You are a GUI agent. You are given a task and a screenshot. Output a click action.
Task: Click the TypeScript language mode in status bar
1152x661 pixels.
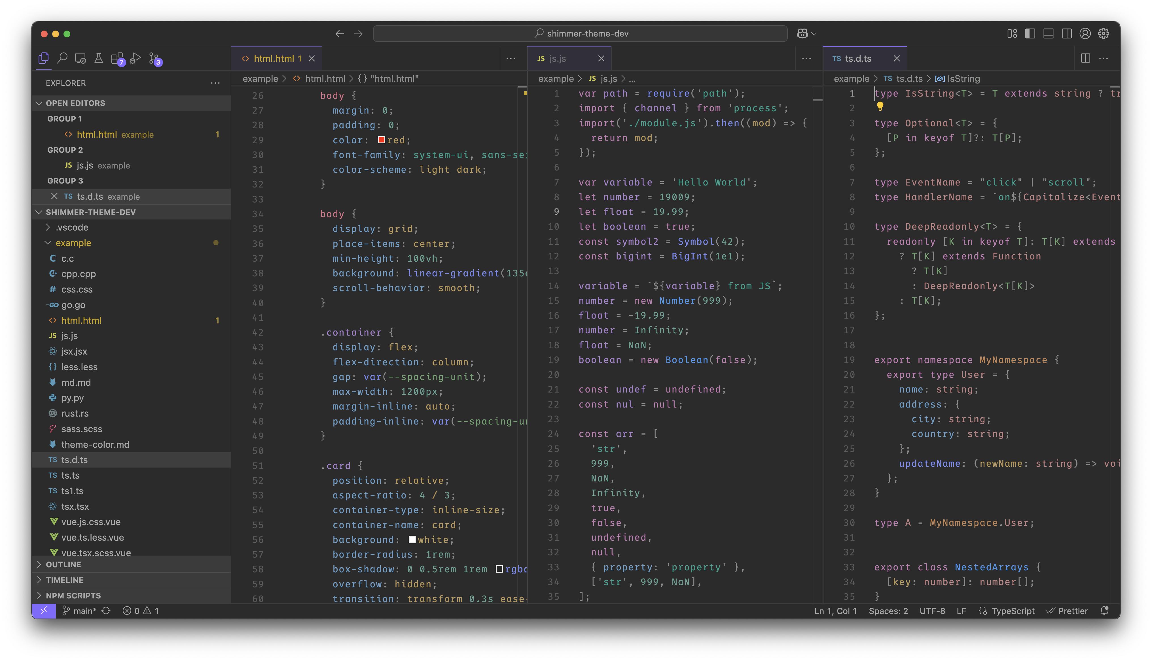coord(1013,611)
